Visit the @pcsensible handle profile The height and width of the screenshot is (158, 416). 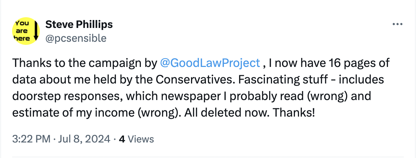76,38
